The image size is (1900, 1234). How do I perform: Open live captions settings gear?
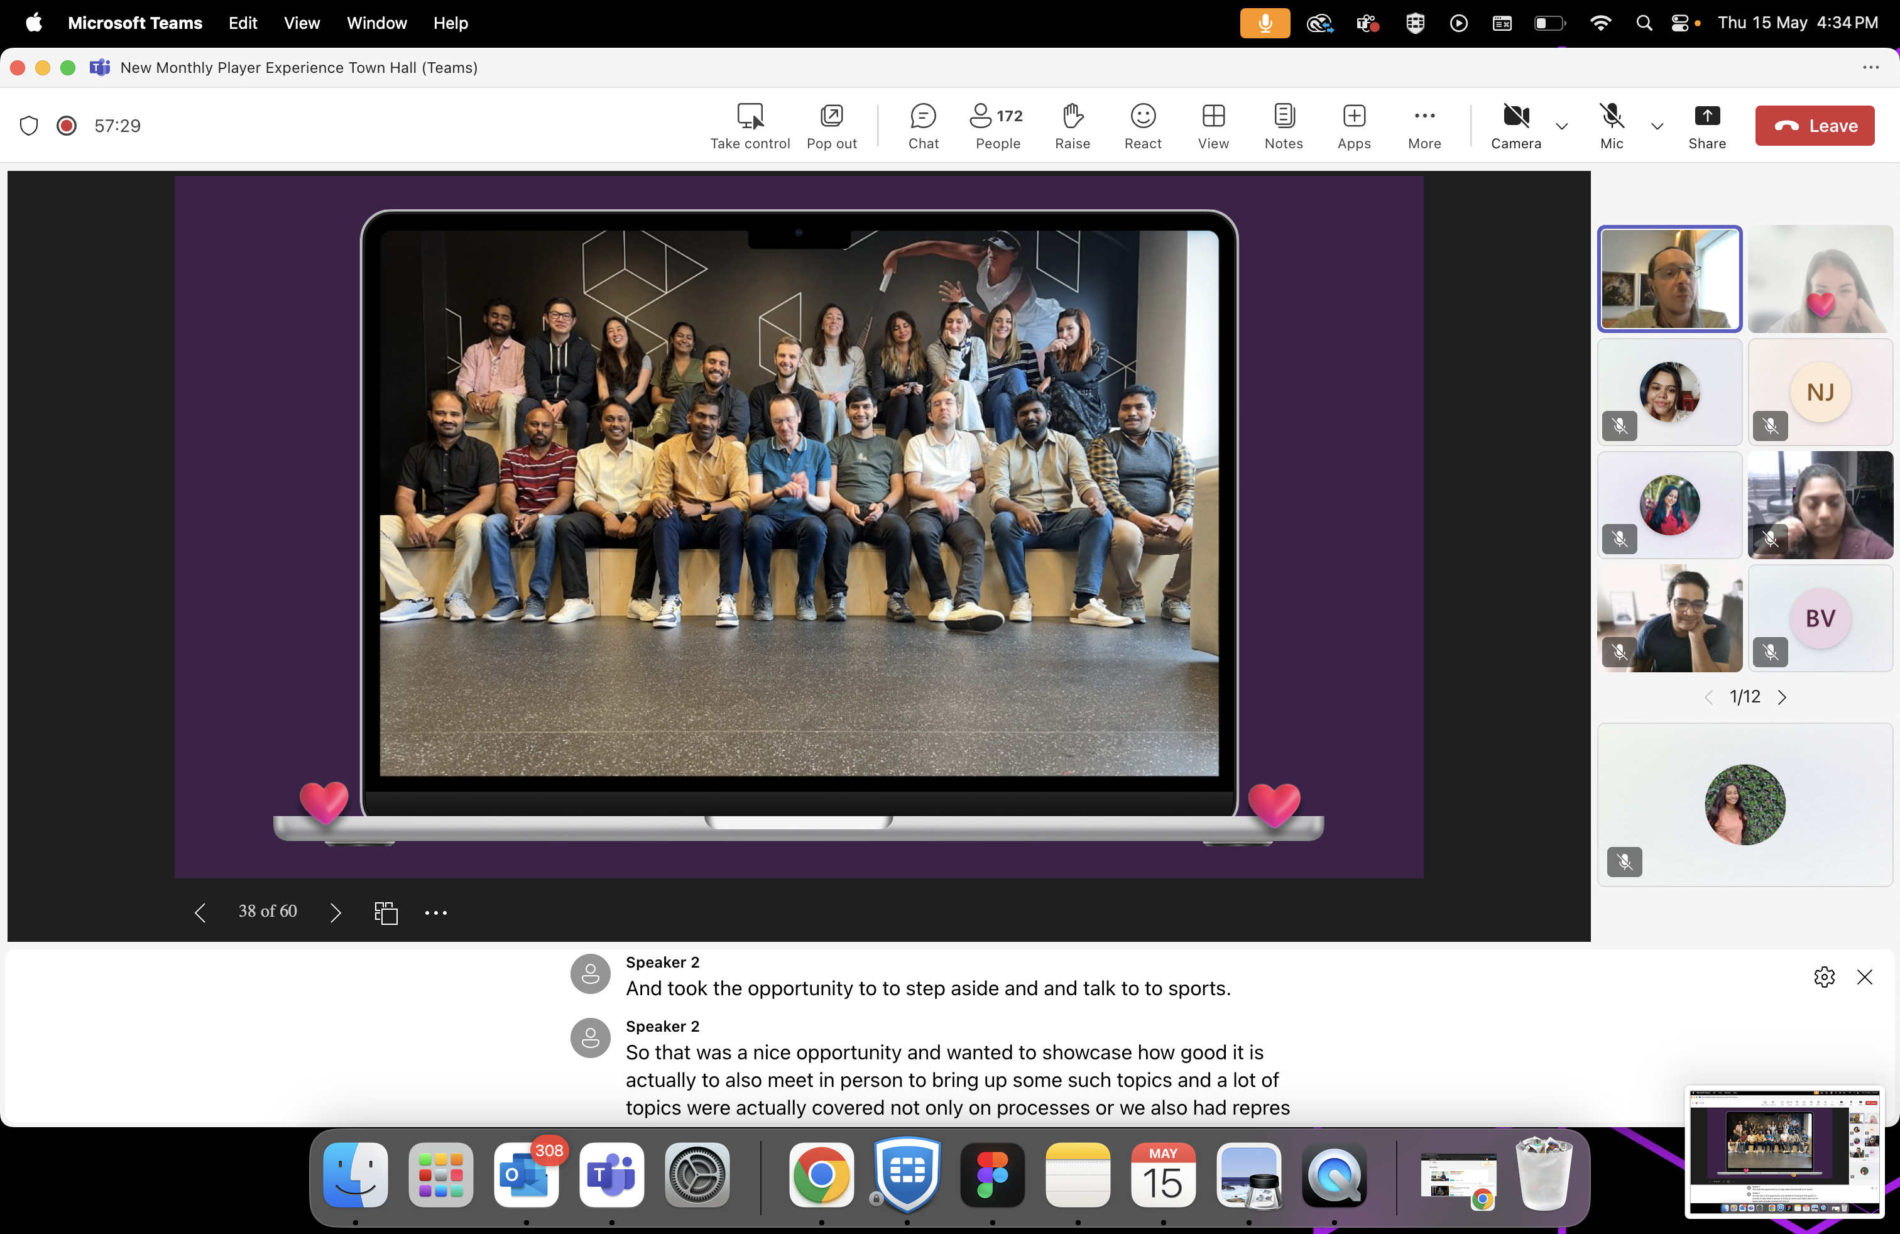pos(1823,977)
